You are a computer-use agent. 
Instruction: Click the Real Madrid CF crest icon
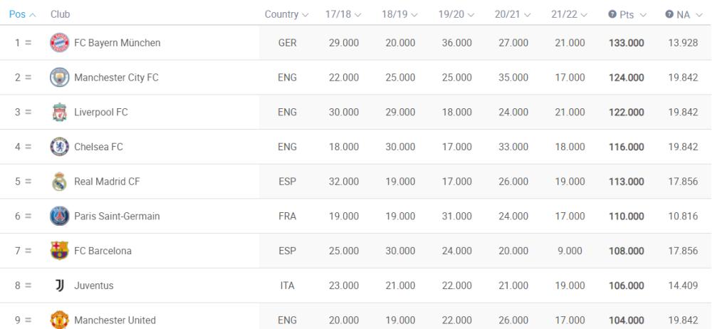[60, 182]
